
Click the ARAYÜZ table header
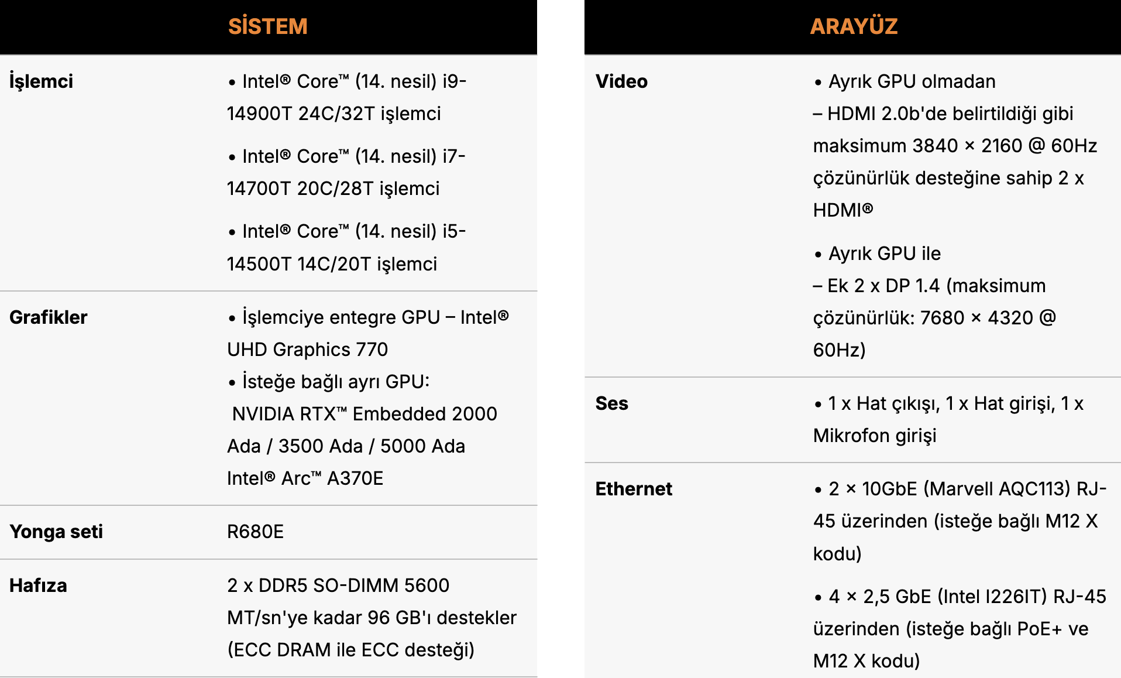click(854, 26)
